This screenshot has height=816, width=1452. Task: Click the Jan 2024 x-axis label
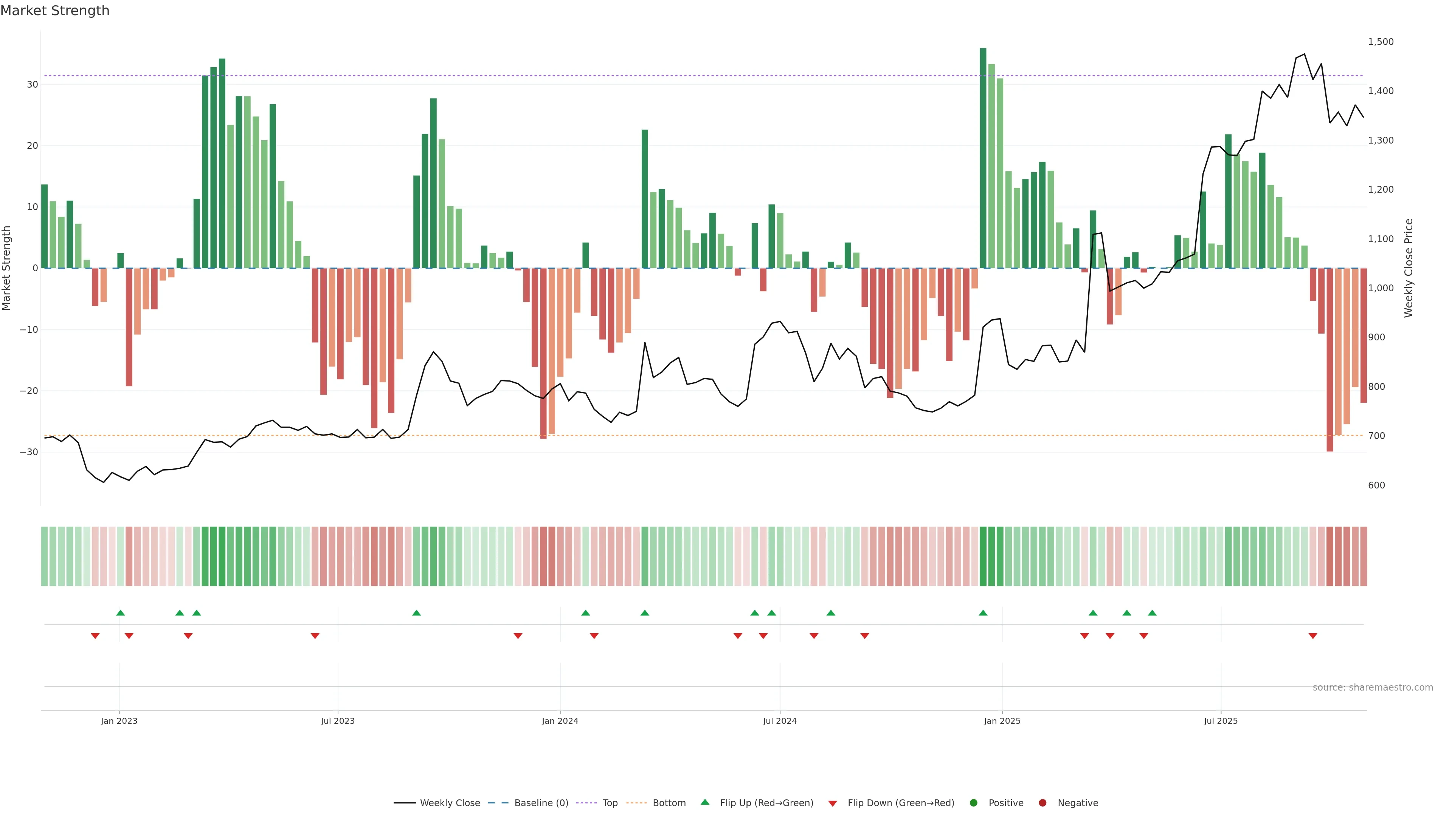560,721
